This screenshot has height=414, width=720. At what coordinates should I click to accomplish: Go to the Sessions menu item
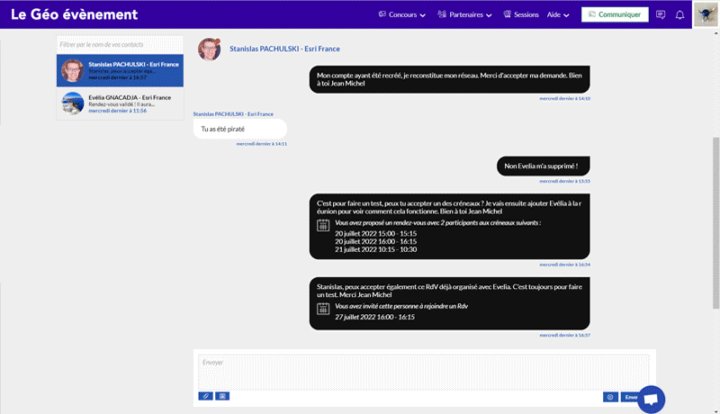(x=521, y=14)
